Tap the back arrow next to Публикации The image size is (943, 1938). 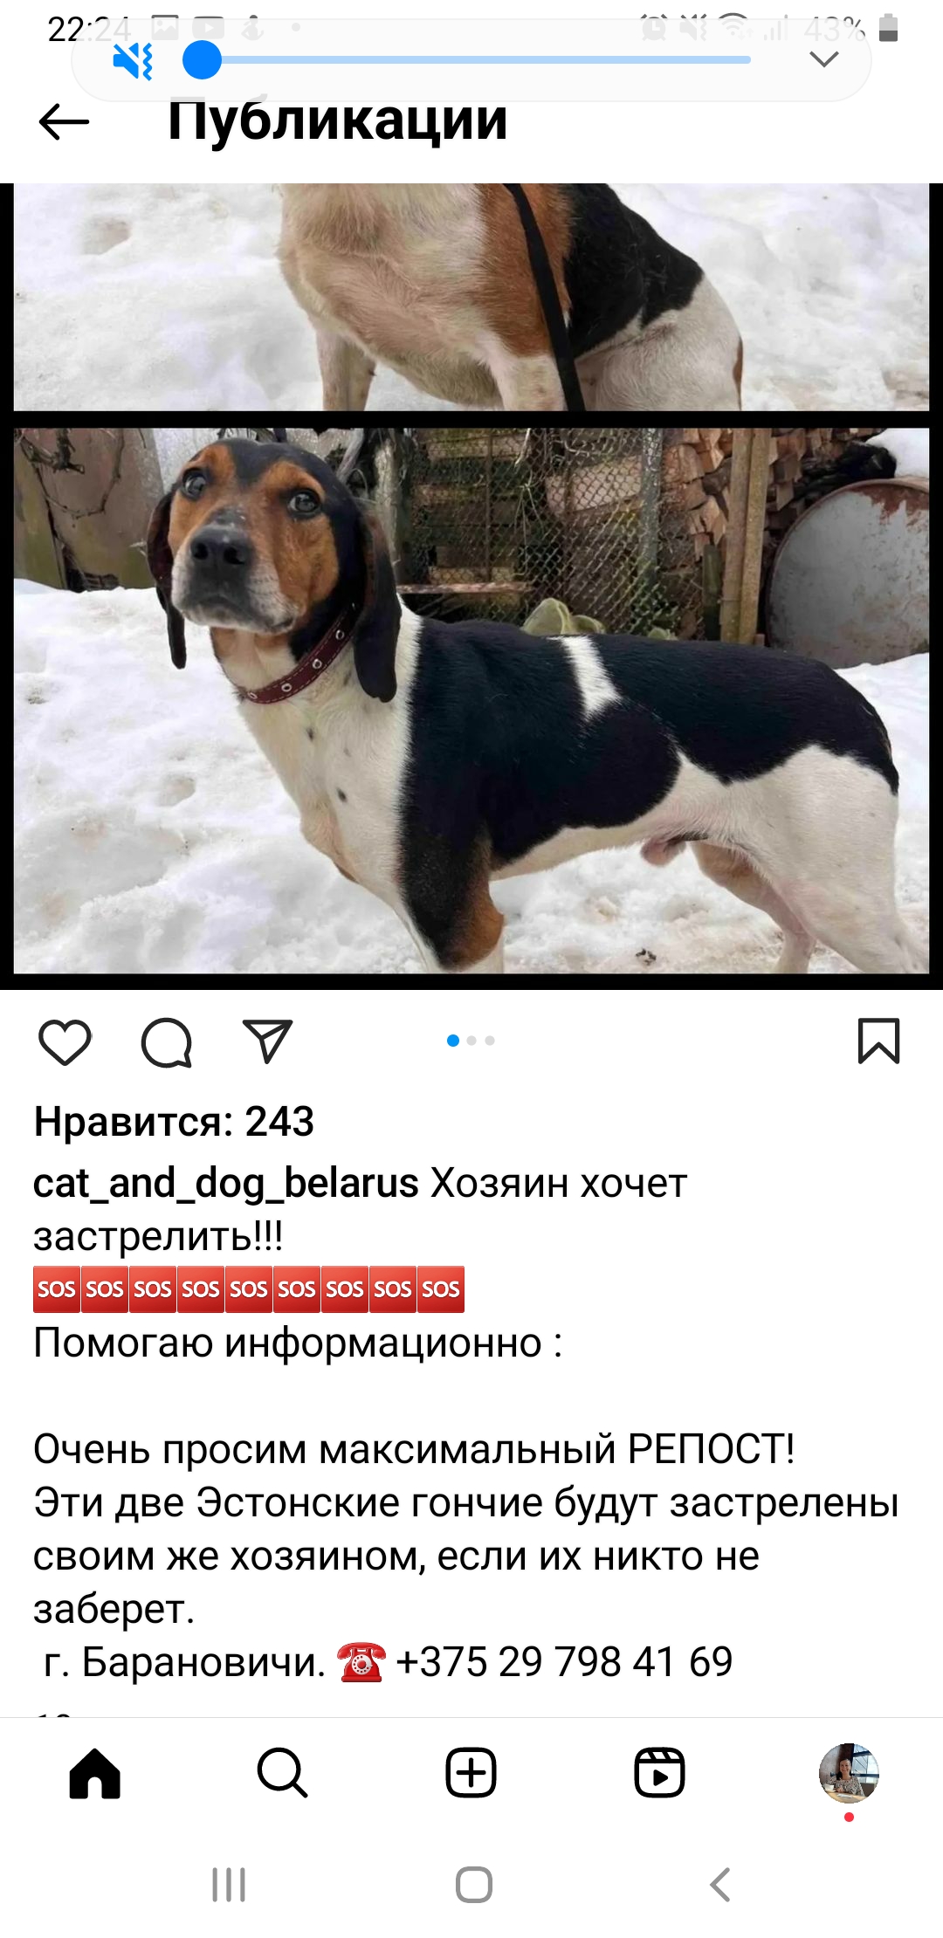(x=64, y=121)
